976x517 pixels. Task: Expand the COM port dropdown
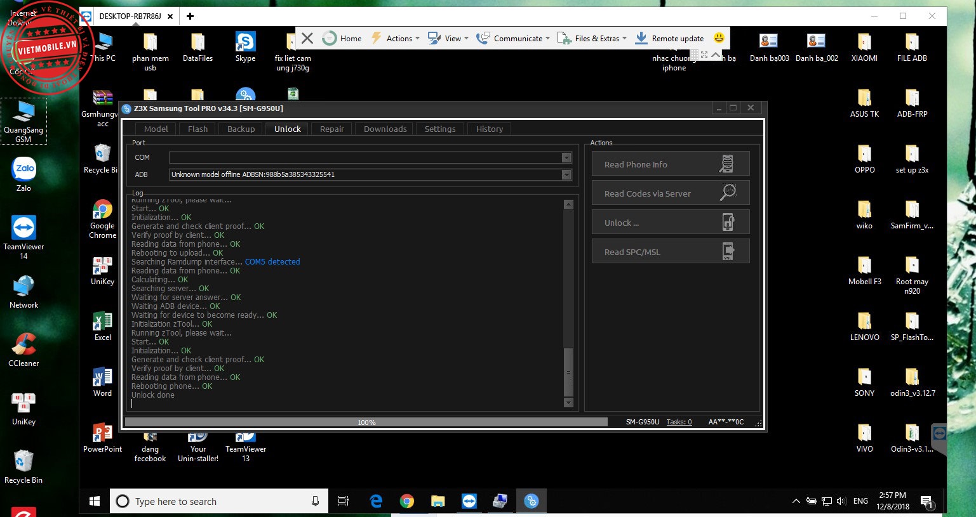(x=566, y=157)
